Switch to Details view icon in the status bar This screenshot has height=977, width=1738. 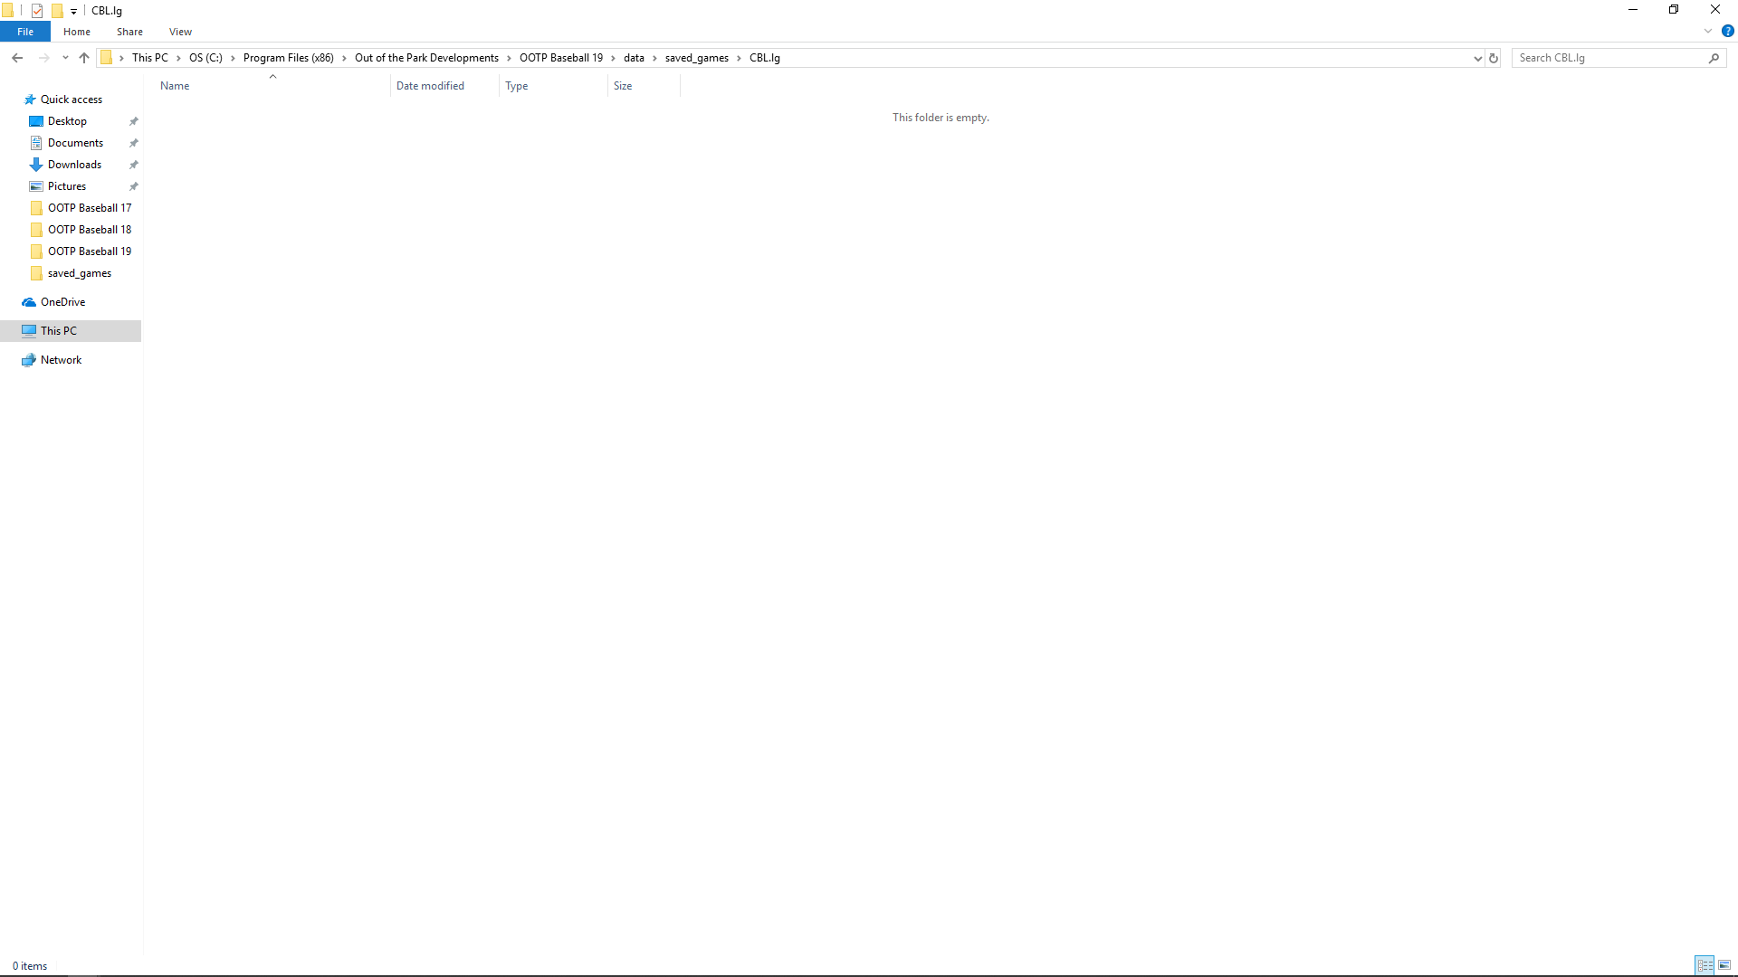click(x=1705, y=965)
